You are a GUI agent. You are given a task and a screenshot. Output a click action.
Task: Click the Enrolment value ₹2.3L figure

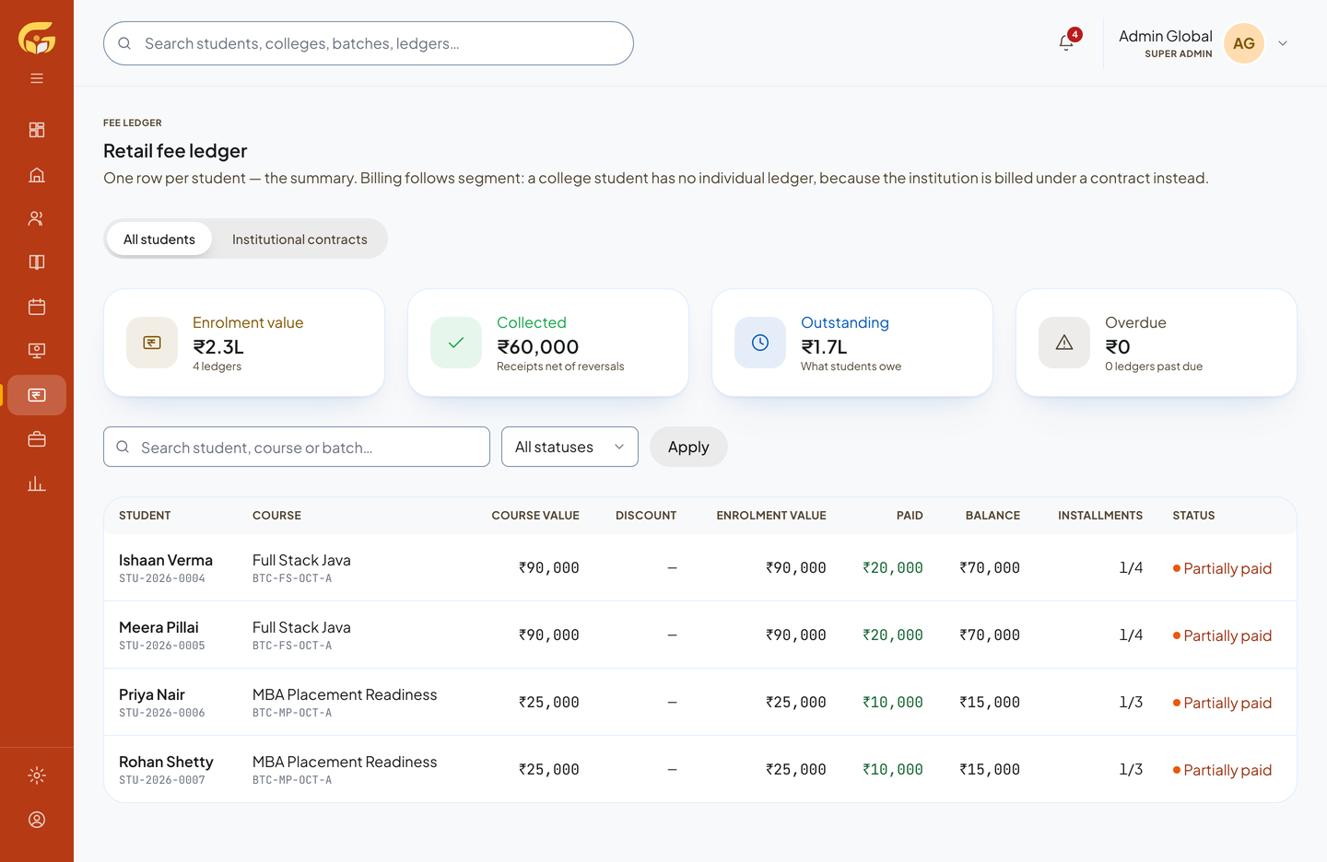218,347
